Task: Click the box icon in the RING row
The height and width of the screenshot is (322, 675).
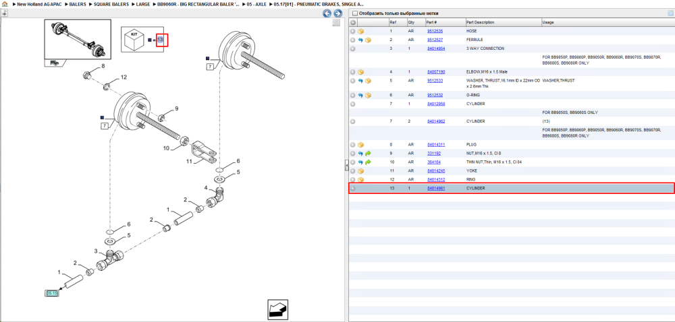Action: point(360,179)
